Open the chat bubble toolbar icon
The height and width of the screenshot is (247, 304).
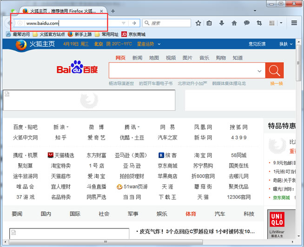[247, 23]
